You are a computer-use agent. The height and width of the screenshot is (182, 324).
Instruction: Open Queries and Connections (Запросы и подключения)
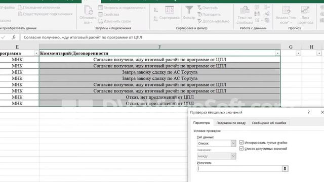(x=121, y=8)
